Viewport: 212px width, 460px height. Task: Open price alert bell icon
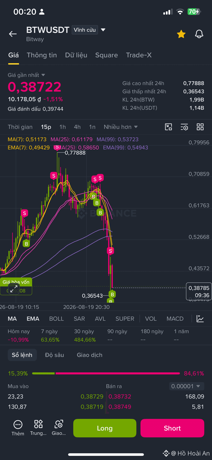coord(199,34)
